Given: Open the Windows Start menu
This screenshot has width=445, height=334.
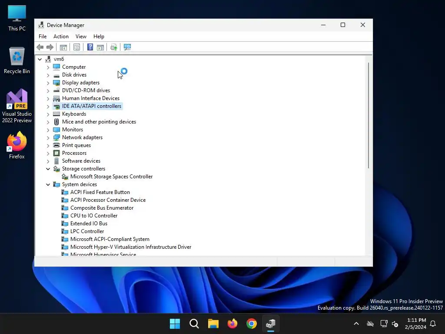Looking at the screenshot, I should coord(175,324).
